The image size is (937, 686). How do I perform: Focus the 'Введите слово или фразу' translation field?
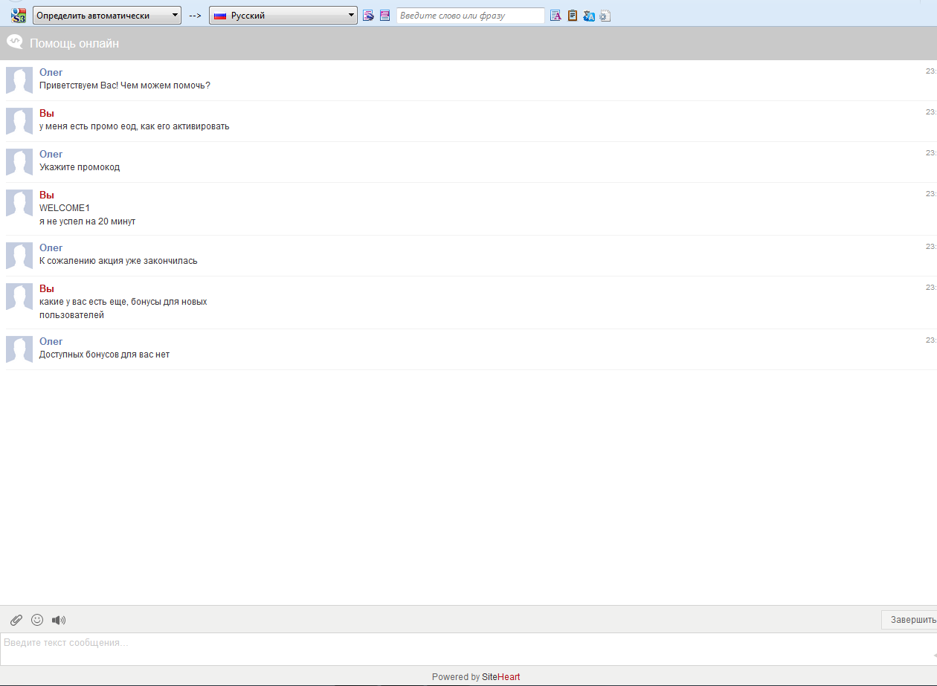470,16
